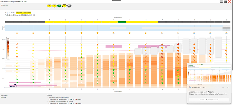
Task: Click the rain shower icon at hour 18
Action: point(194,33)
